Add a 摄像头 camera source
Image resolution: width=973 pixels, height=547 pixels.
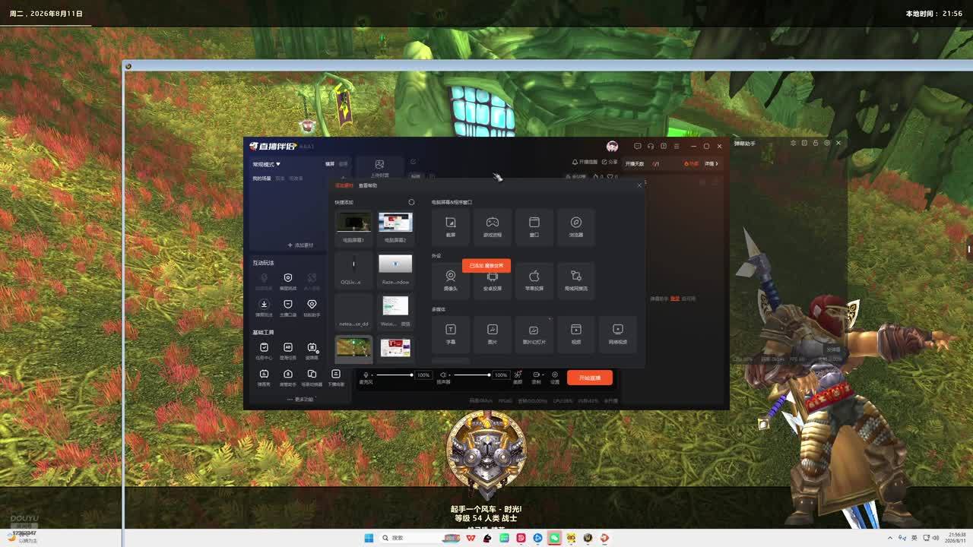(451, 280)
